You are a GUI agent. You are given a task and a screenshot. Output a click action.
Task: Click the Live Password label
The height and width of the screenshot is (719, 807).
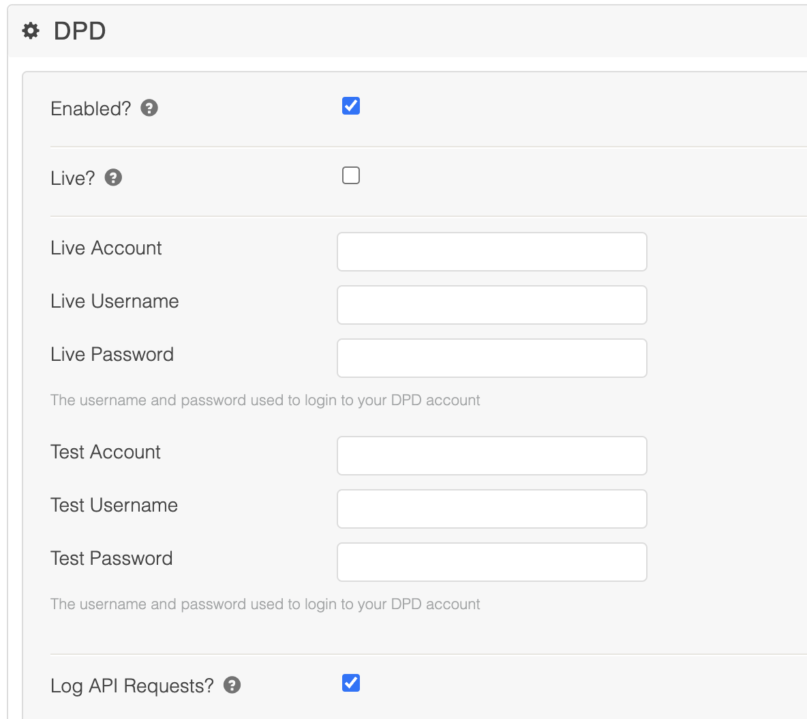tap(112, 354)
